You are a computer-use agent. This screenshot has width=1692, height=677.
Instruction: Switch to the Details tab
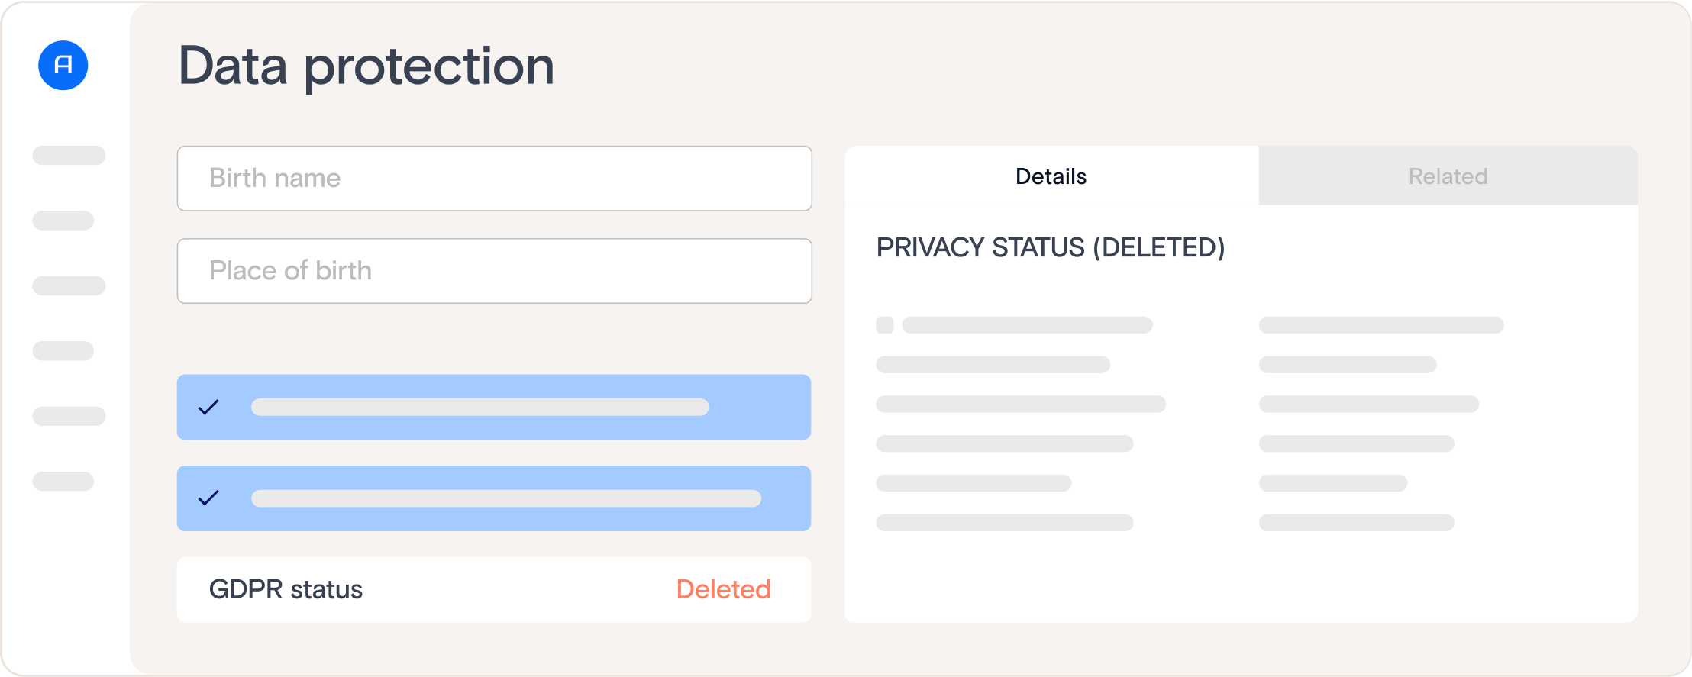point(1051,176)
